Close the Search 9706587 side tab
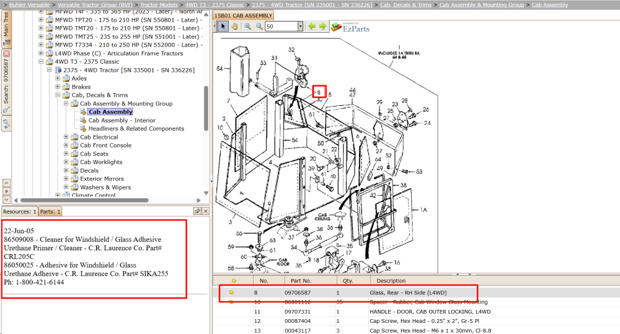620x334 pixels. 6,53
